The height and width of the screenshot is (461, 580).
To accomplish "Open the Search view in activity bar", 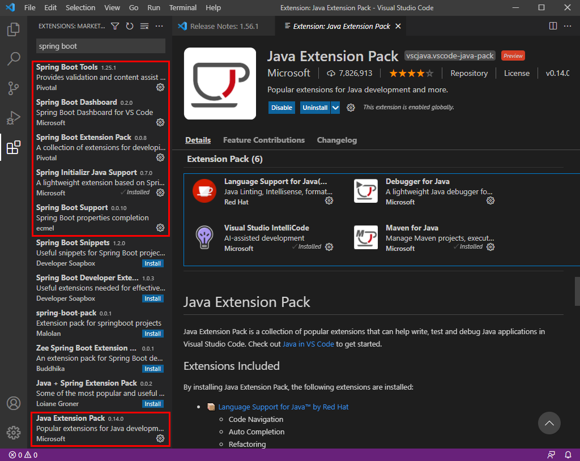I will pos(14,58).
